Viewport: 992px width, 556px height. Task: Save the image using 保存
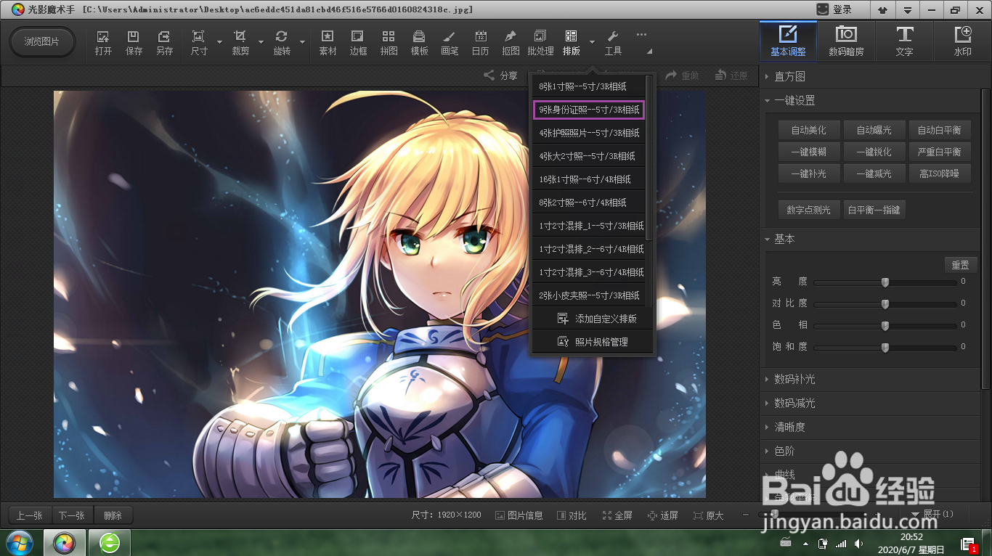click(134, 43)
